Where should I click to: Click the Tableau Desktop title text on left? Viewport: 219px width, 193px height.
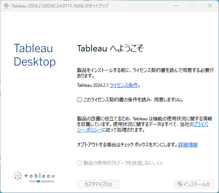coord(35,55)
